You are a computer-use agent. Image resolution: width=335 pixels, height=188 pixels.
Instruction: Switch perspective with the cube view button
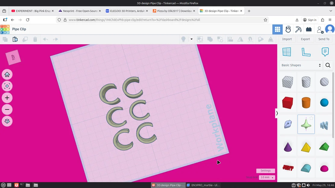[x=7, y=121]
